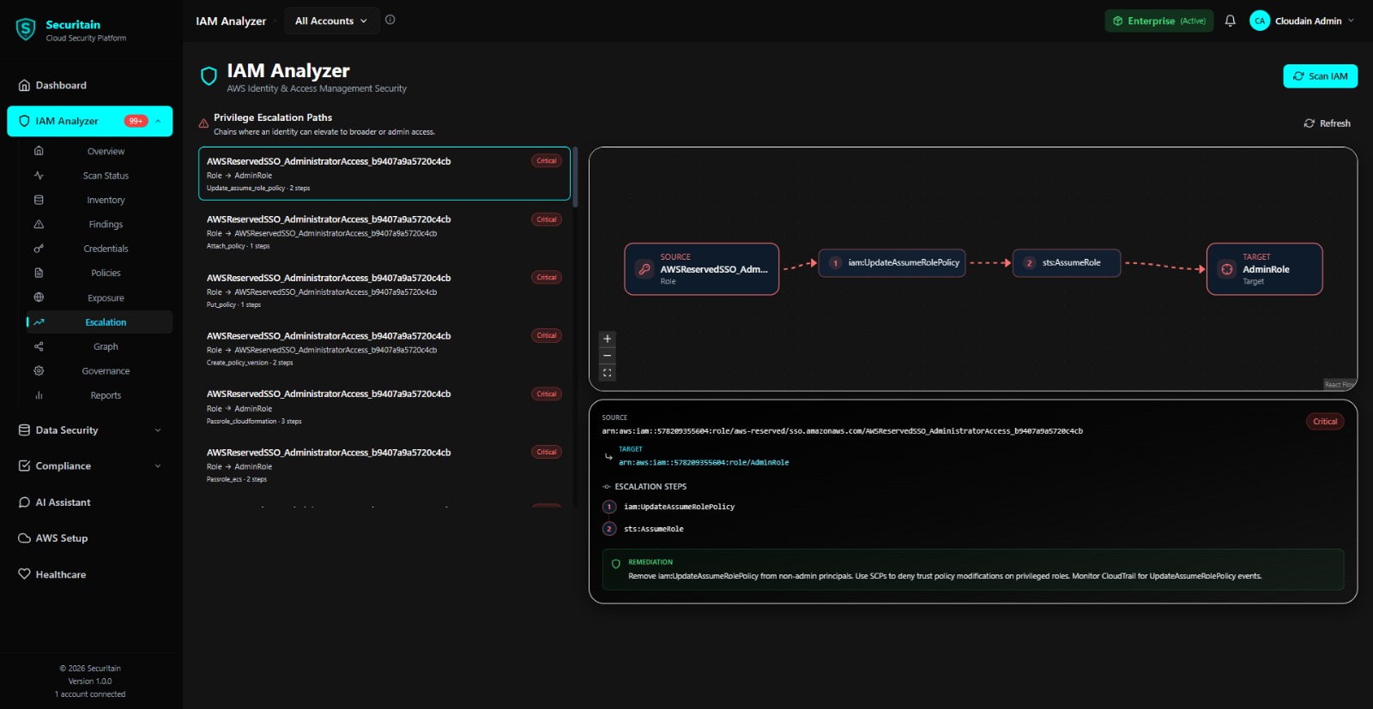Open the Cloudain Admin user menu
Viewport: 1373px width, 709px height.
[1303, 21]
